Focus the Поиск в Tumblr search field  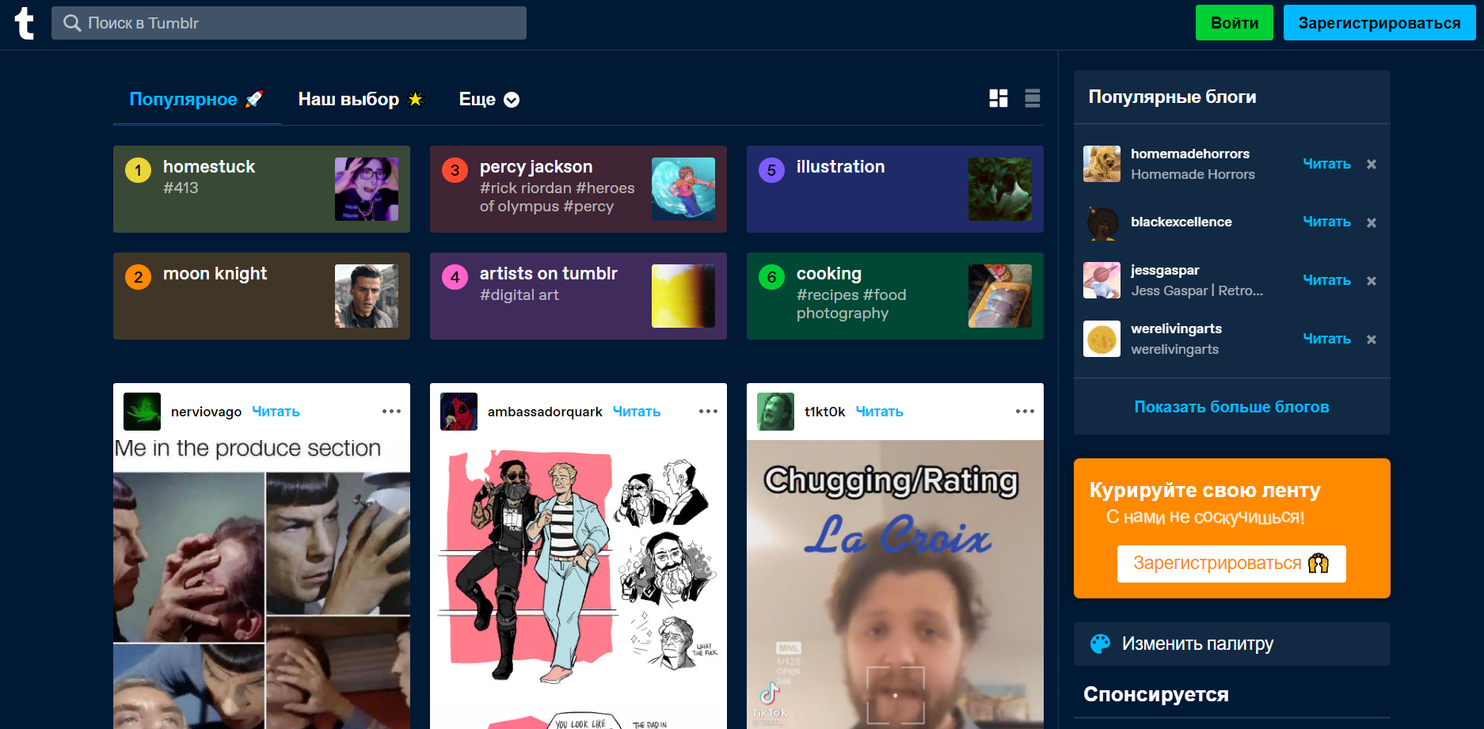point(289,23)
